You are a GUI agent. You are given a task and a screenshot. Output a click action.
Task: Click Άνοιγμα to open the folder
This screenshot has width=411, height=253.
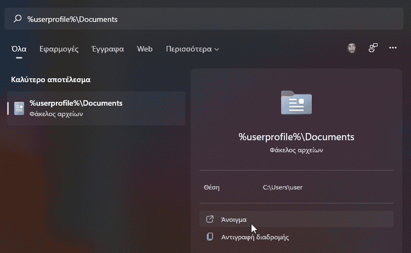tap(296, 219)
